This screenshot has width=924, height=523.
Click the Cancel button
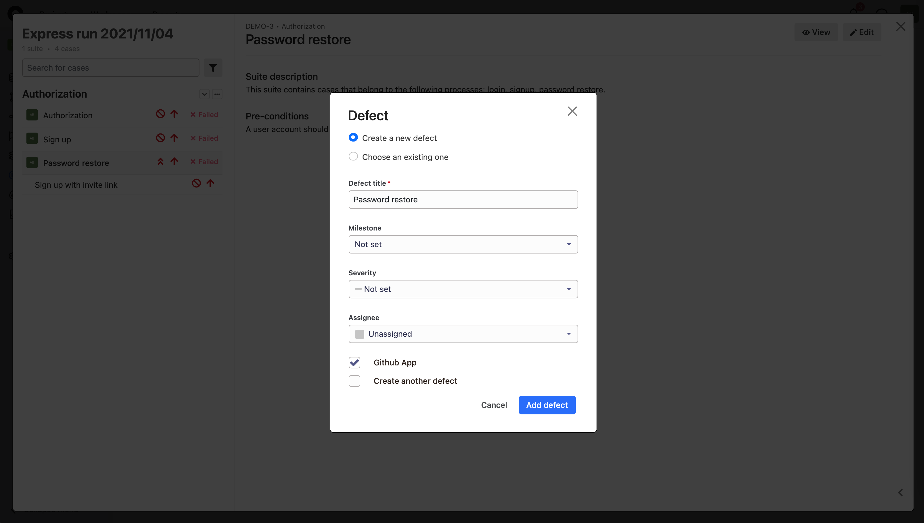494,405
